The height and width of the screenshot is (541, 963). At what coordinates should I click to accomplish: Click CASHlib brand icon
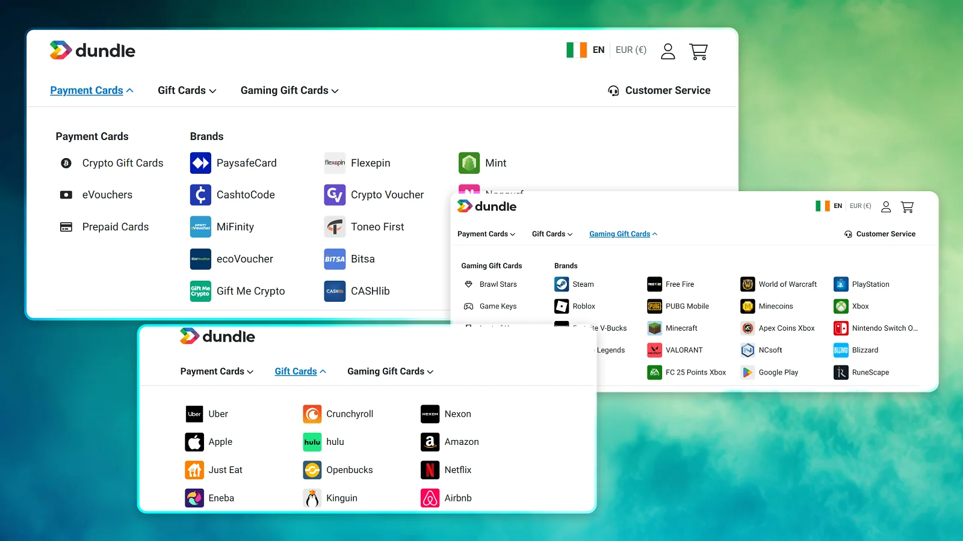point(335,291)
